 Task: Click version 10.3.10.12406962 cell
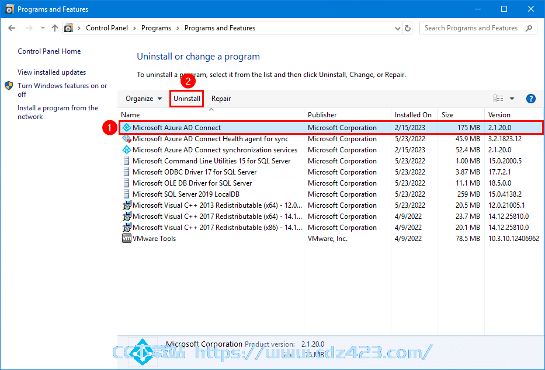coord(513,239)
